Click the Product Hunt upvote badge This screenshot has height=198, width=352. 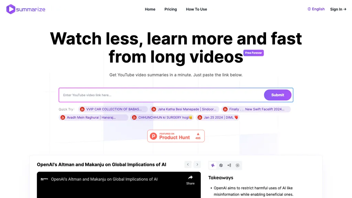176,136
